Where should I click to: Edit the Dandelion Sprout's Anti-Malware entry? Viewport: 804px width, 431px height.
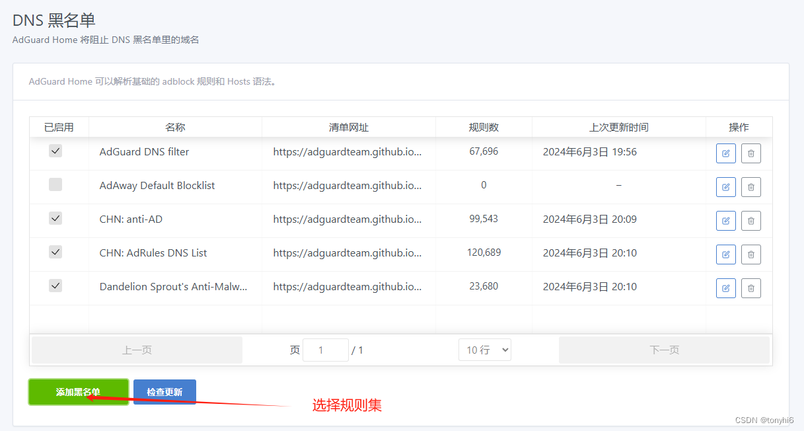coord(725,288)
